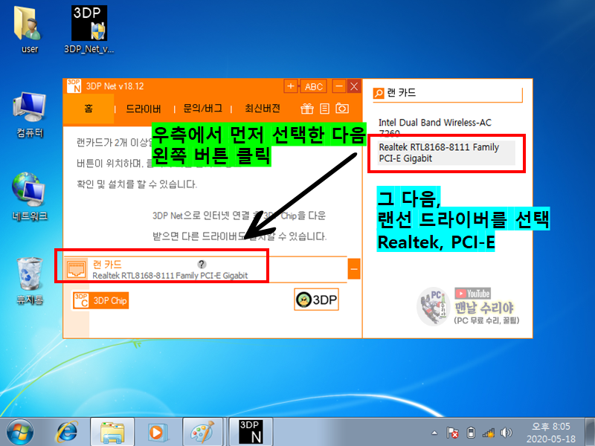Open the 문의/버그 tab

[202, 109]
